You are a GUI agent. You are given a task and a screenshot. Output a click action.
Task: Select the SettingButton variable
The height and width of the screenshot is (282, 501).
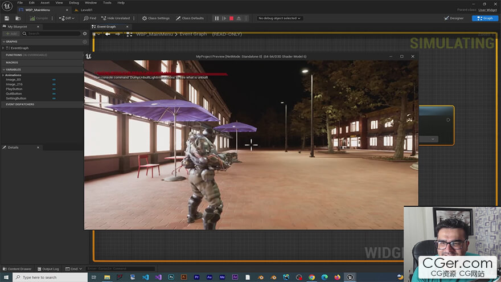16,99
